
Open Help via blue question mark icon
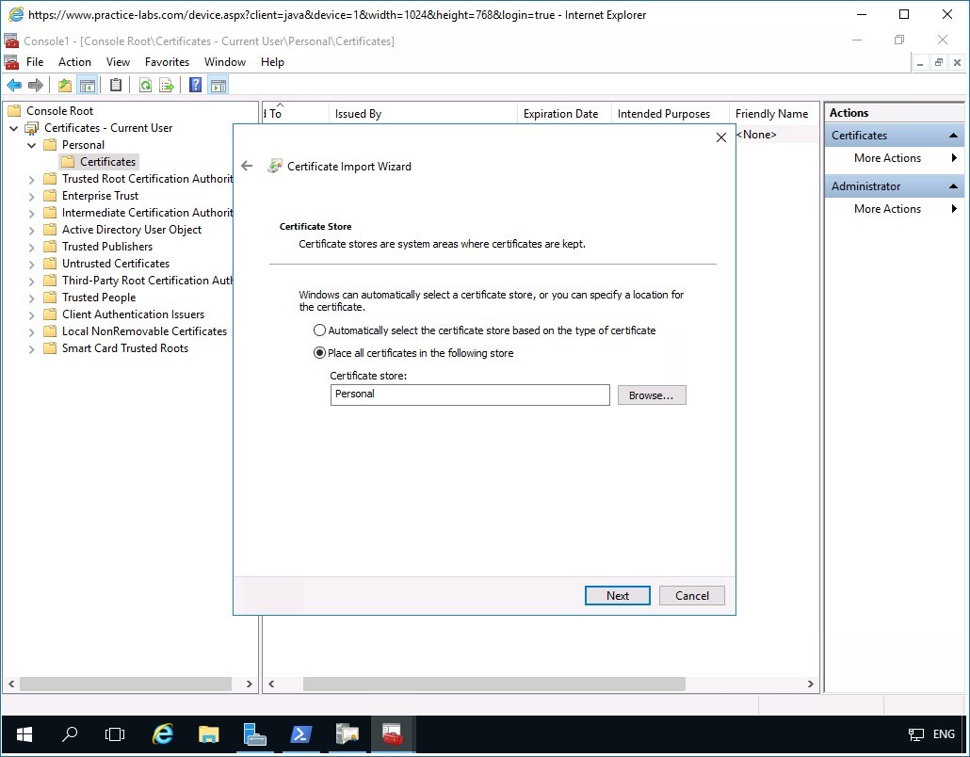coord(195,86)
